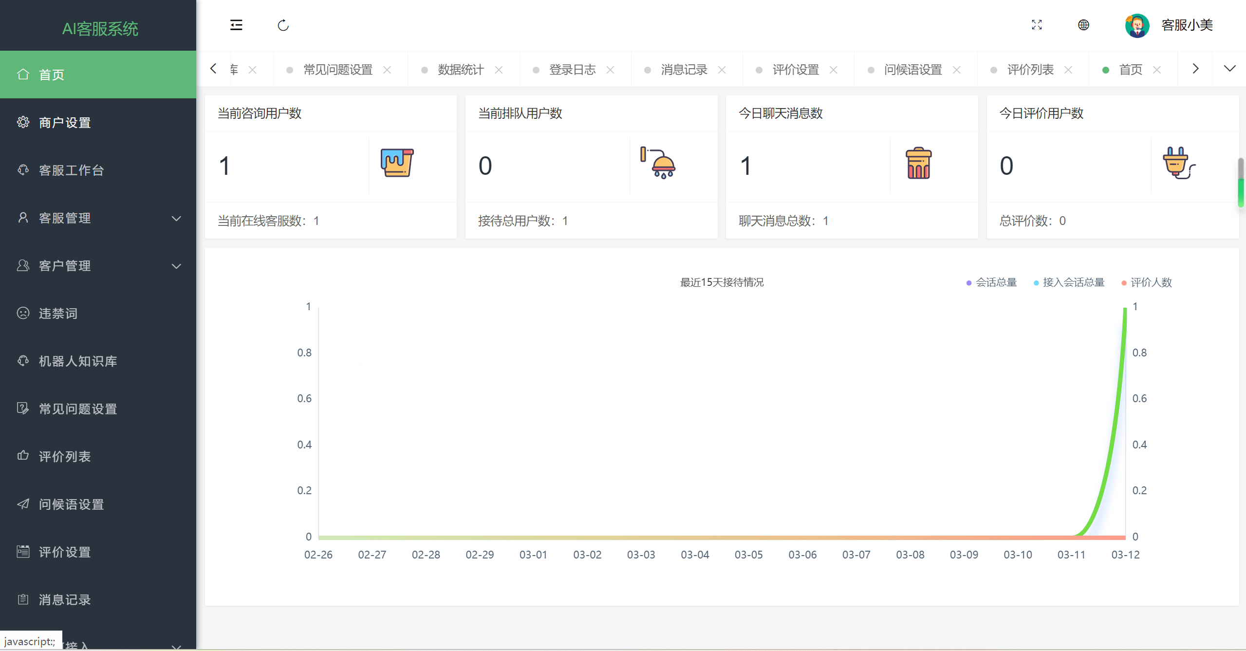Switch to the 数据统计 tab
This screenshot has width=1246, height=651.
(460, 69)
